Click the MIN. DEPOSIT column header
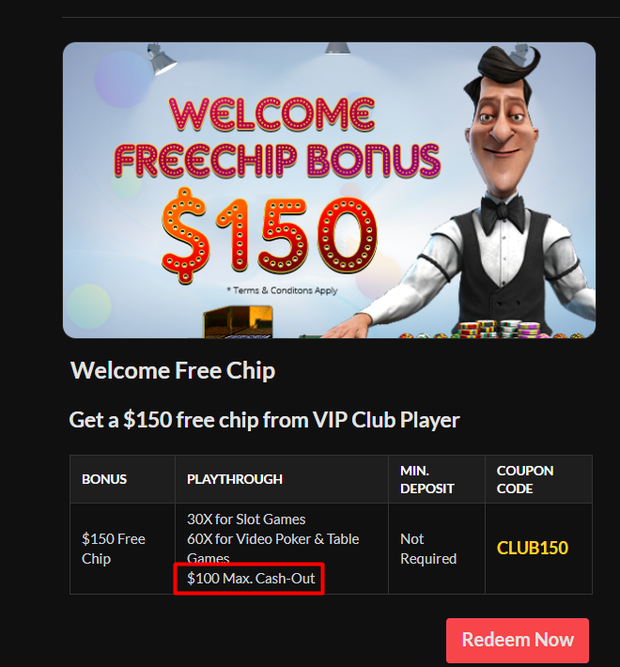 (x=426, y=479)
